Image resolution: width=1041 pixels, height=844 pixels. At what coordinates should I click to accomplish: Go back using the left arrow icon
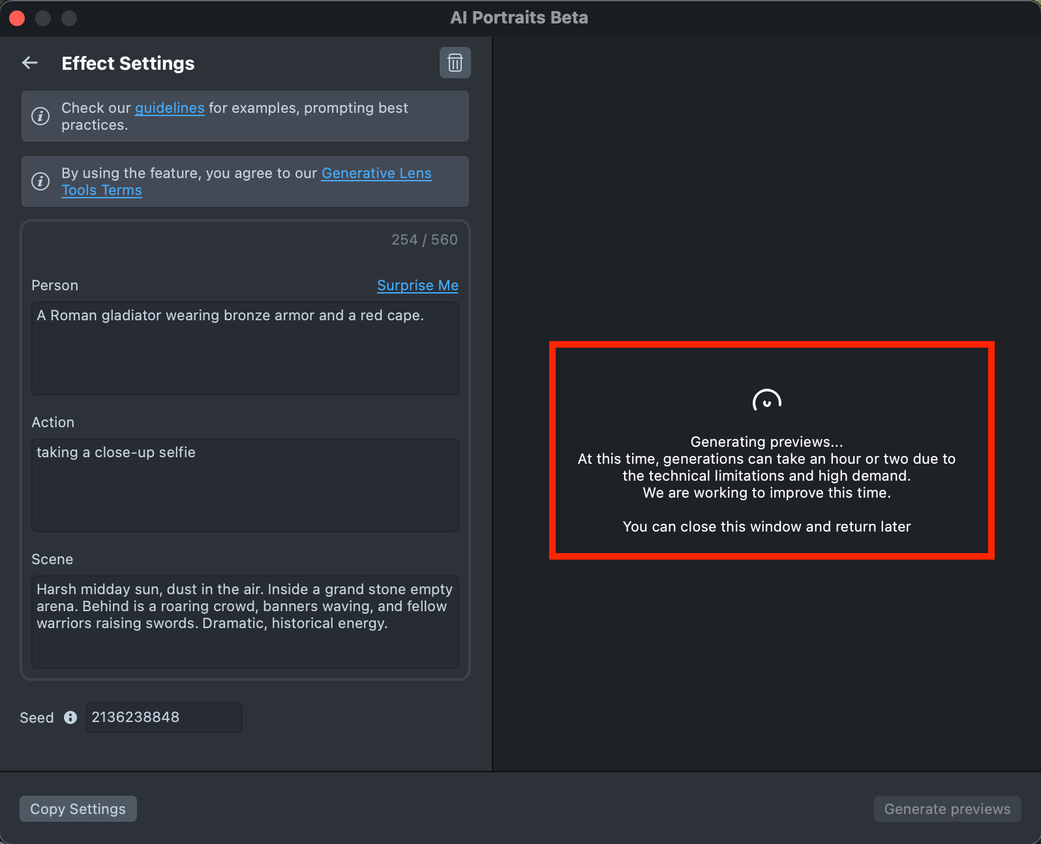point(30,63)
